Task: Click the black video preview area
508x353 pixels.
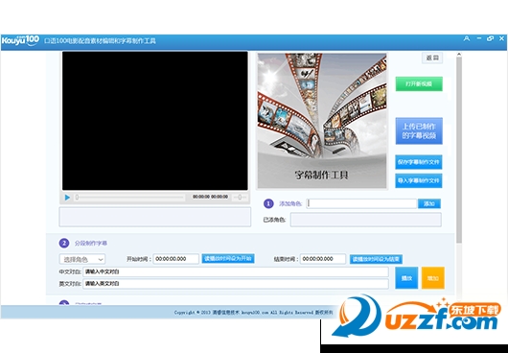Action: [155, 121]
